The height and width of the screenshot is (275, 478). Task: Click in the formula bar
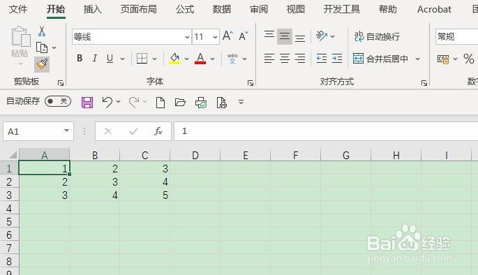tap(326, 131)
